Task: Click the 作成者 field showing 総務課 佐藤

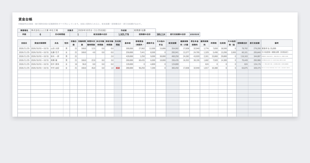Action: point(144,30)
